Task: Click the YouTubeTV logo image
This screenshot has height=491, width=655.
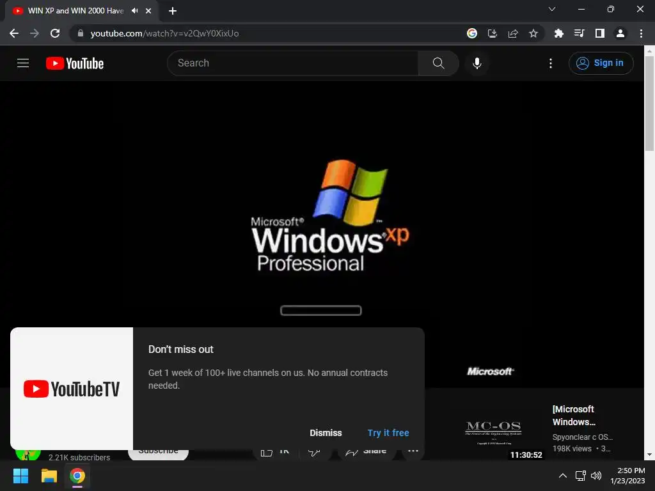Action: tap(72, 389)
